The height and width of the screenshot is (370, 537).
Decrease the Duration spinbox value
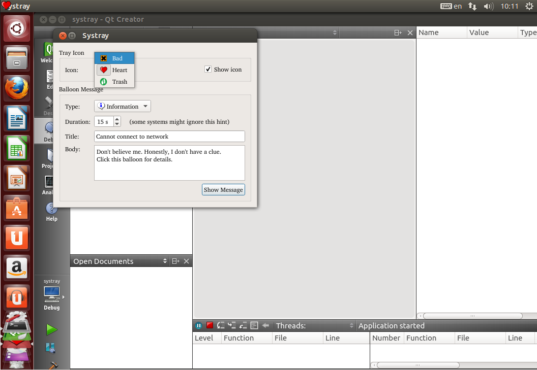(x=117, y=124)
